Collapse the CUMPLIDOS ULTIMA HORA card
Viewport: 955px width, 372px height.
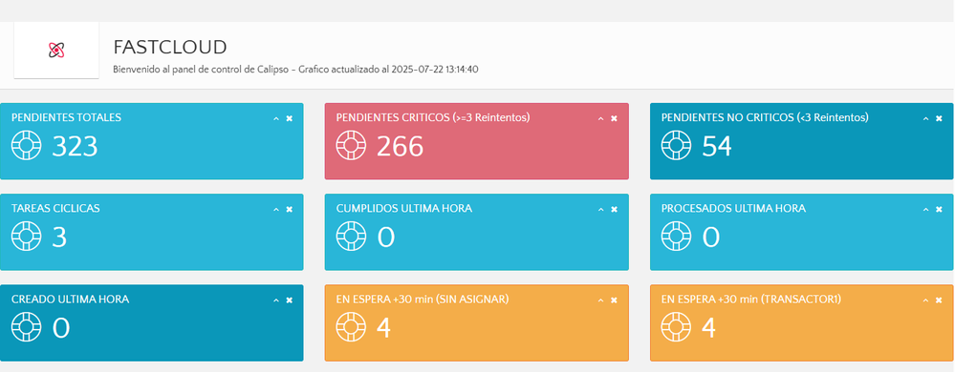tap(600, 209)
